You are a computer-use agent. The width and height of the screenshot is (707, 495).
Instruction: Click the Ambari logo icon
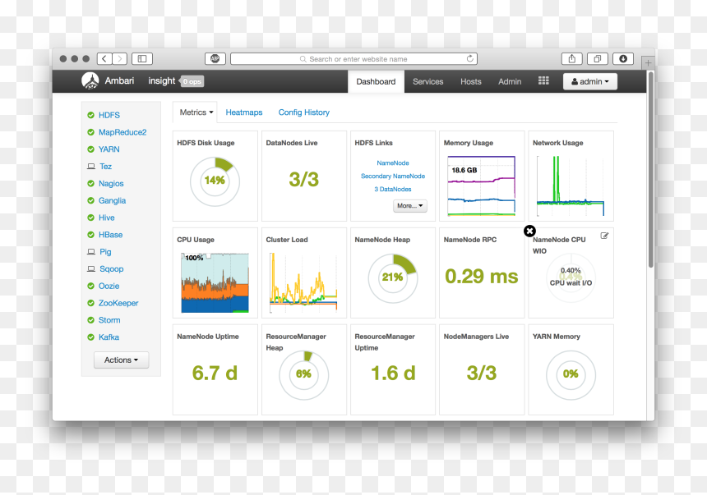pos(90,81)
